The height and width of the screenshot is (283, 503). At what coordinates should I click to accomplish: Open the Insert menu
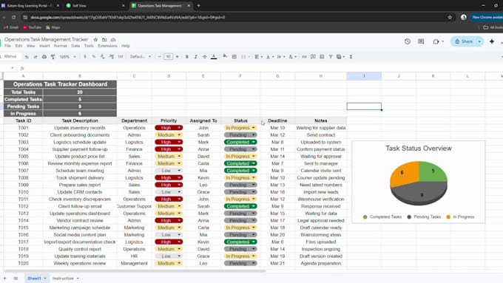(44, 46)
